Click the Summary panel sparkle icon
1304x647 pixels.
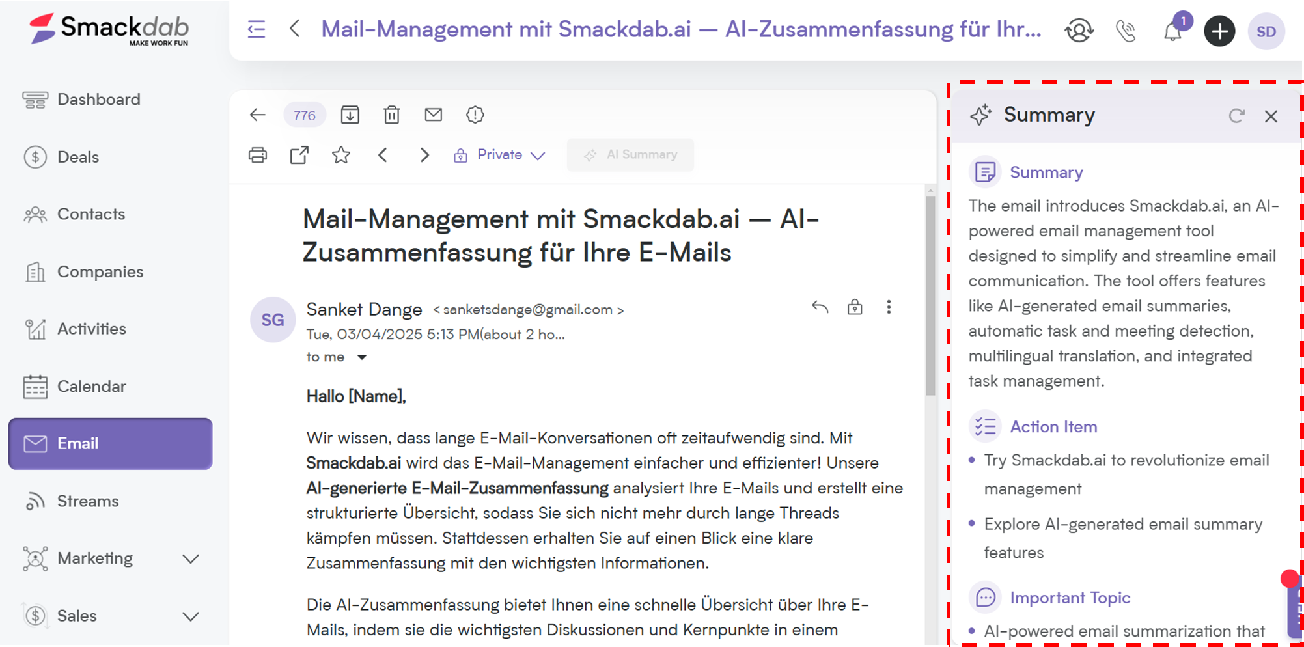point(980,115)
